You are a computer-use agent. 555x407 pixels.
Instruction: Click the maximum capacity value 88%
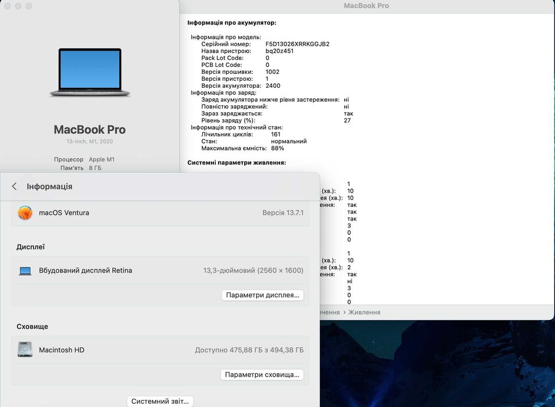pyautogui.click(x=278, y=148)
